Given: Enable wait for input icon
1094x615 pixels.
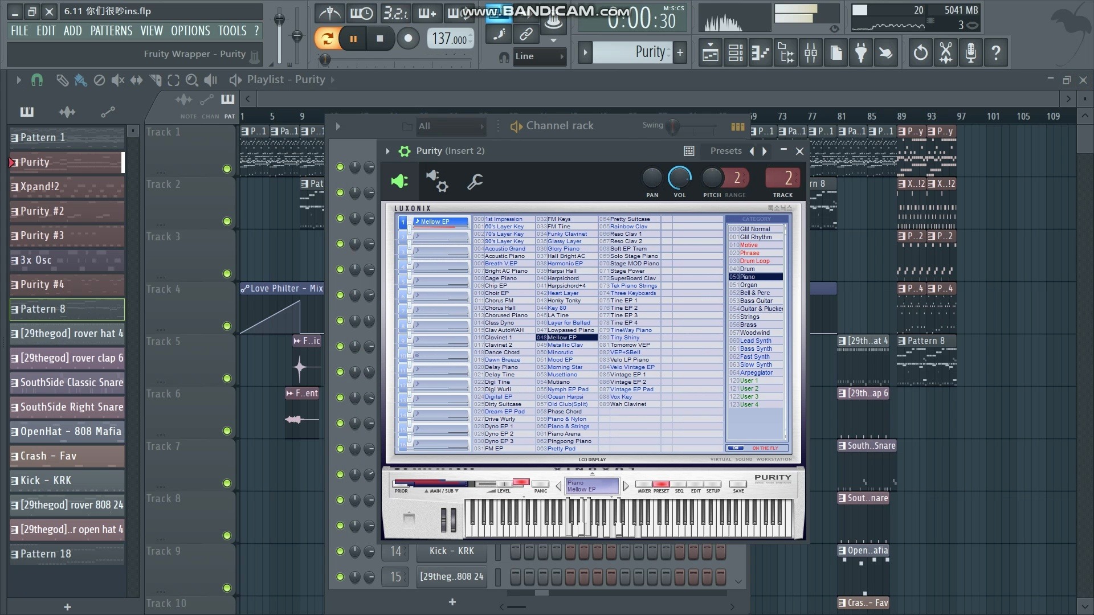Looking at the screenshot, I should click(362, 13).
